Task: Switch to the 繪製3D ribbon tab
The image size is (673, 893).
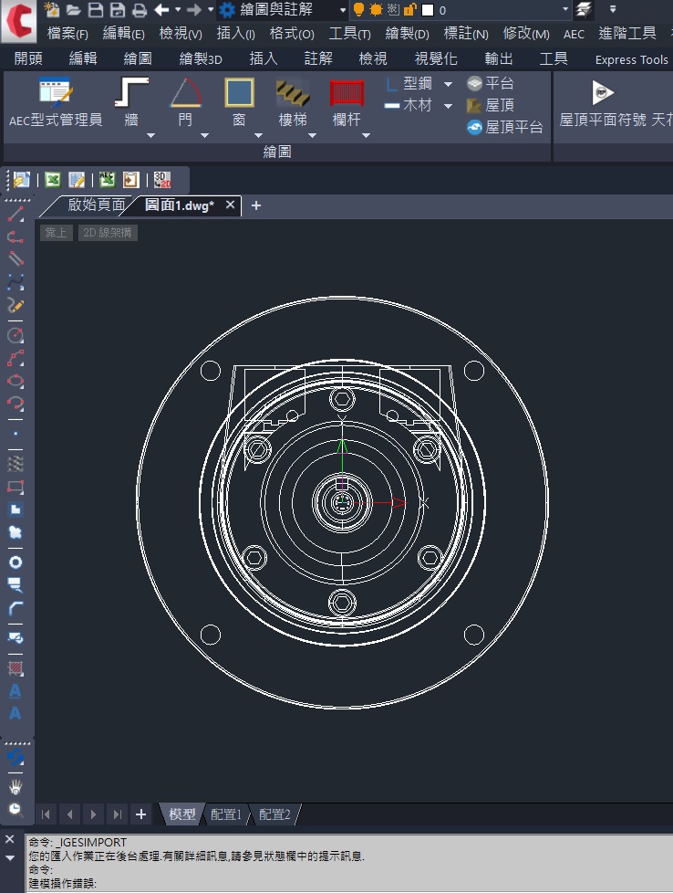Action: coord(201,58)
